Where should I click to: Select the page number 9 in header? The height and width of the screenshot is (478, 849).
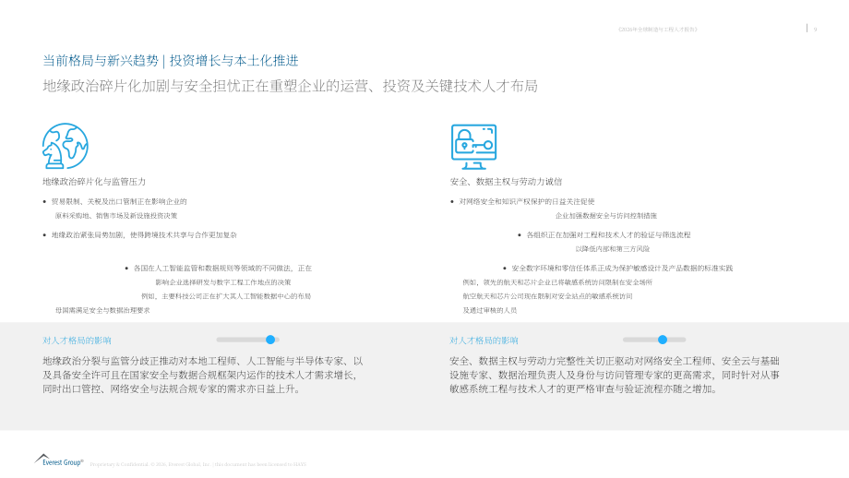(x=815, y=30)
